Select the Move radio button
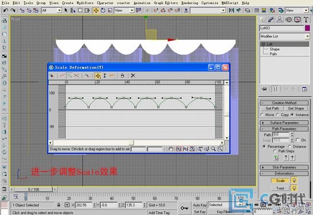Viewport: 313px width, 215px height. pyautogui.click(x=262, y=114)
